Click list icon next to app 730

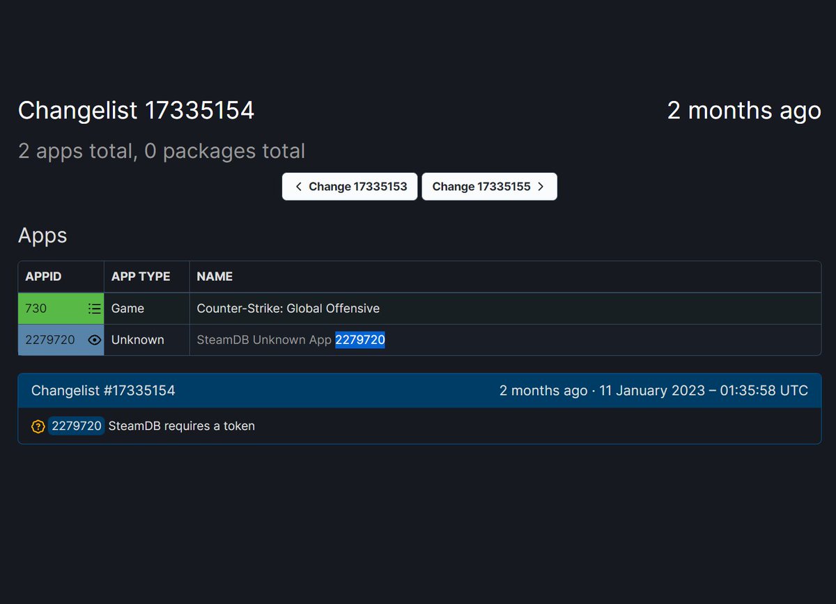(95, 309)
